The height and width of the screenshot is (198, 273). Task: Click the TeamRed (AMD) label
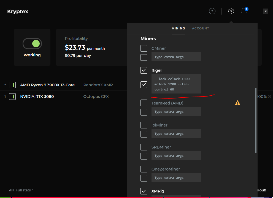pos(167,103)
